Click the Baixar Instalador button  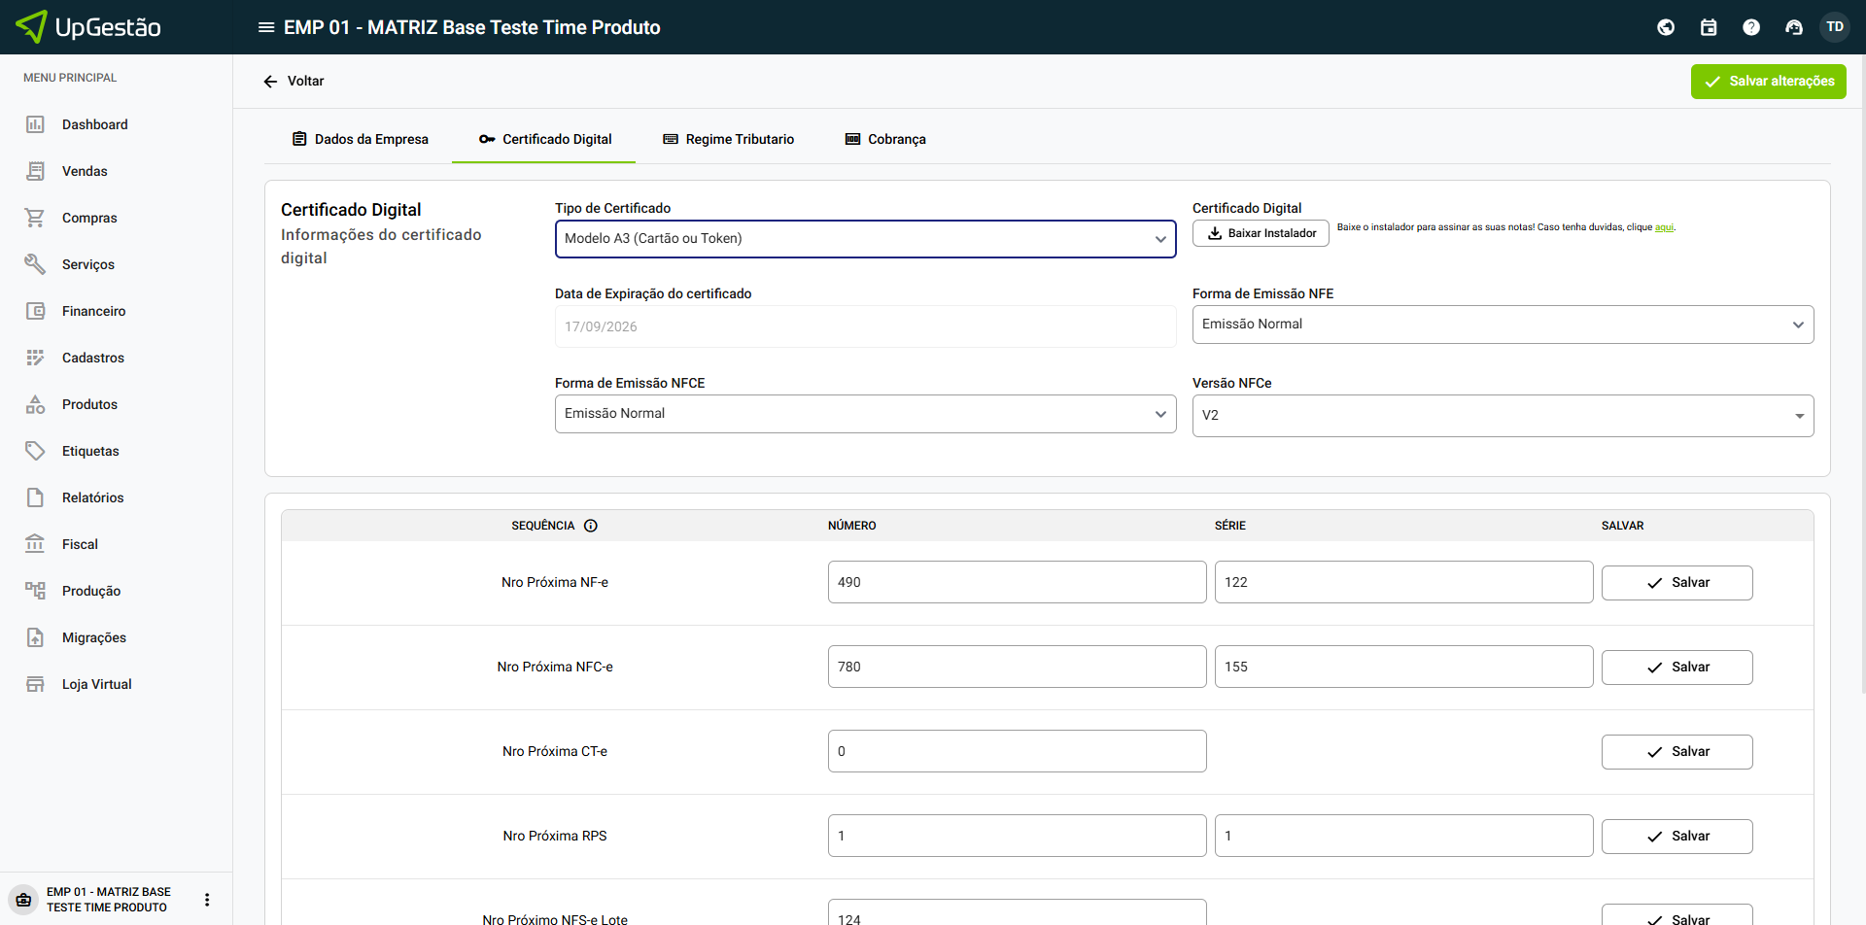click(1261, 233)
